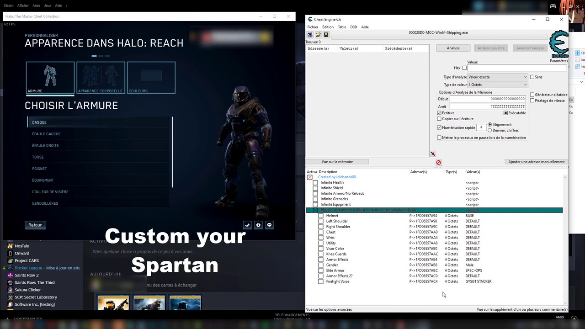Image resolution: width=585 pixels, height=329 pixels.
Task: Open the Aide menu in Cheat Engine
Action: [x=365, y=27]
